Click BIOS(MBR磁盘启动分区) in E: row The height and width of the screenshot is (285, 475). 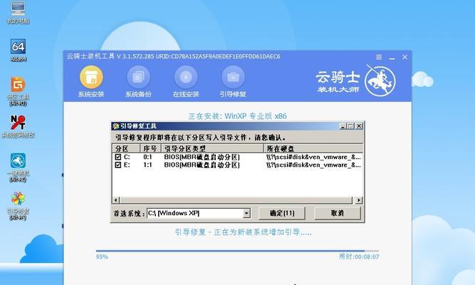[202, 165]
